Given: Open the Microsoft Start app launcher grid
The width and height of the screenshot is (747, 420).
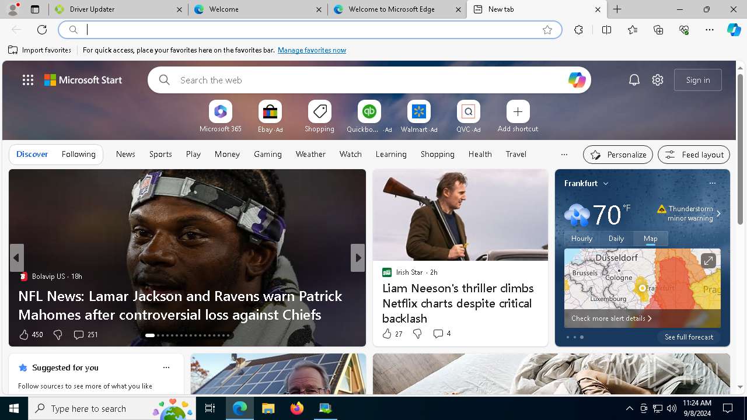Looking at the screenshot, I should [x=28, y=80].
